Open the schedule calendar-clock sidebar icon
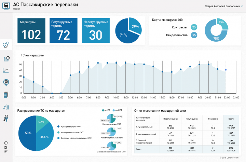This screenshot has height=162, width=246. (x=6, y=59)
